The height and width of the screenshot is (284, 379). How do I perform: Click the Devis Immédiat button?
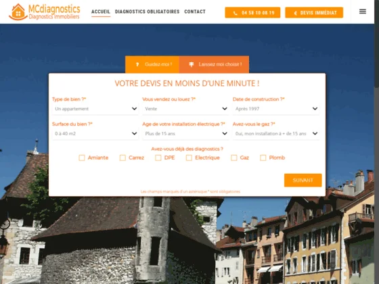coord(314,13)
